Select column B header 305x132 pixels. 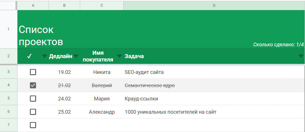coord(64,5)
